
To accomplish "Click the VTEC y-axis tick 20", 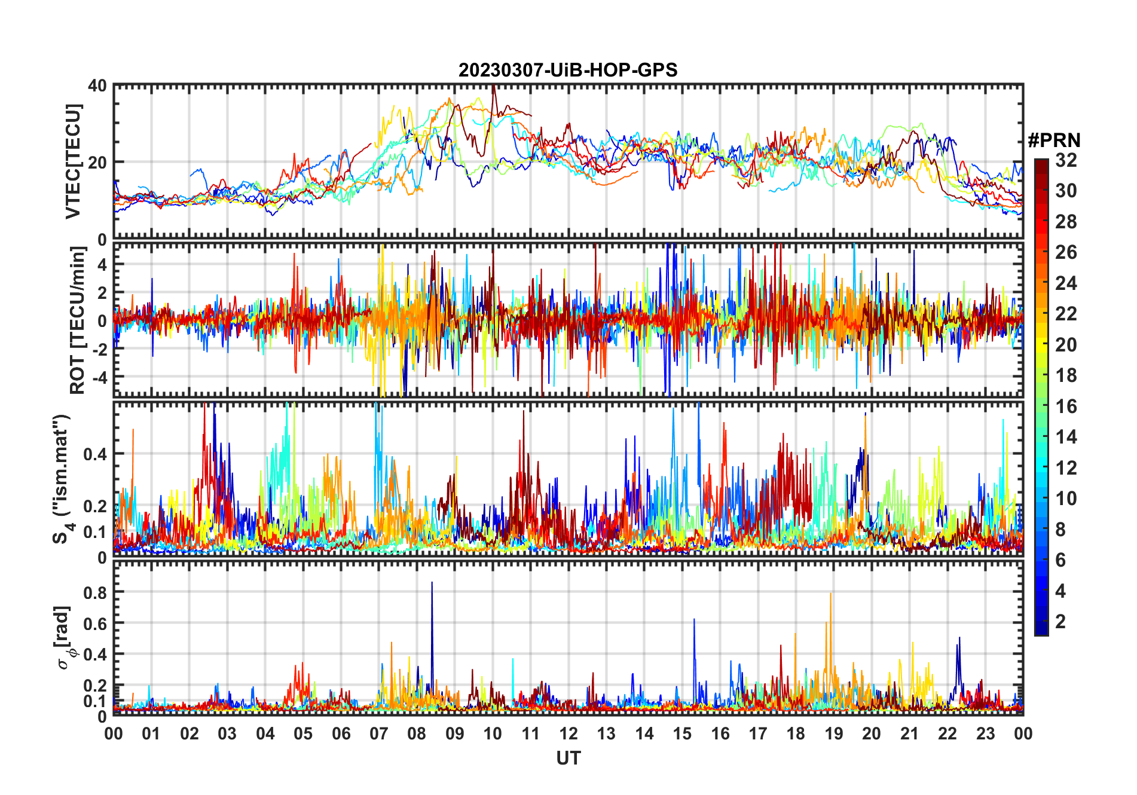I will click(97, 163).
